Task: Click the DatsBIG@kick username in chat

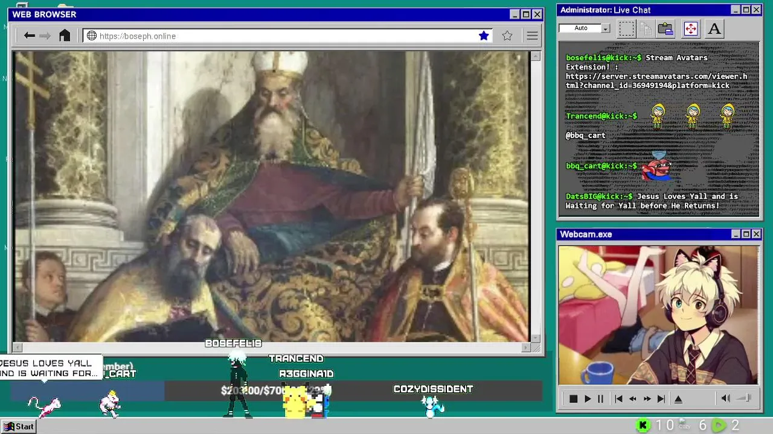Action: coord(598,197)
